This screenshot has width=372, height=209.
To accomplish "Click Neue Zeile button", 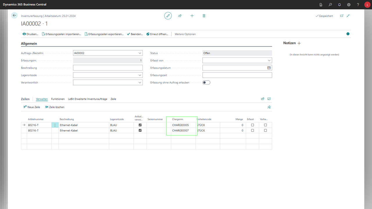I will (x=32, y=107).
